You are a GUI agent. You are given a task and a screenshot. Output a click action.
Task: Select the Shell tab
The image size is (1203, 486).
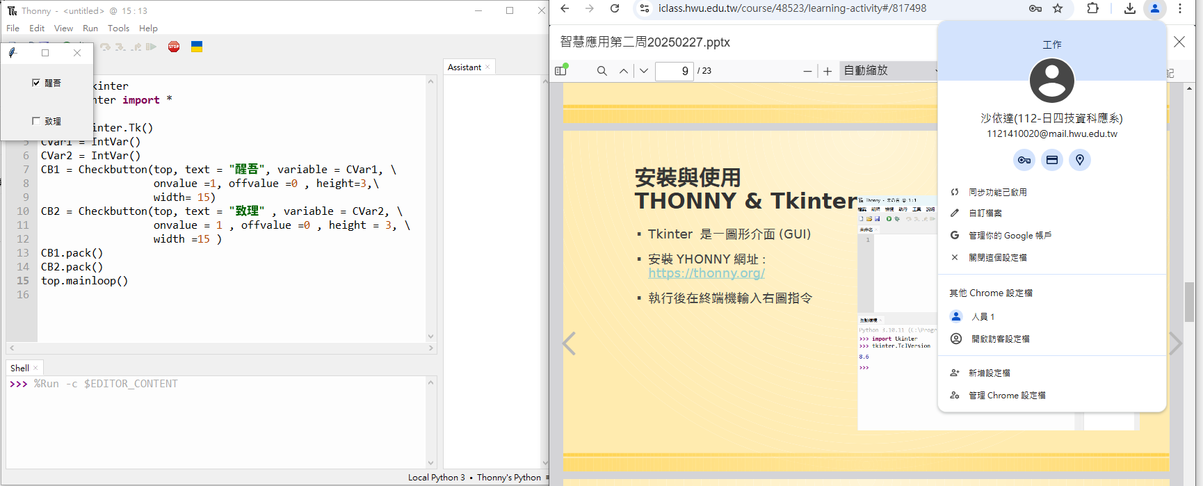[19, 368]
